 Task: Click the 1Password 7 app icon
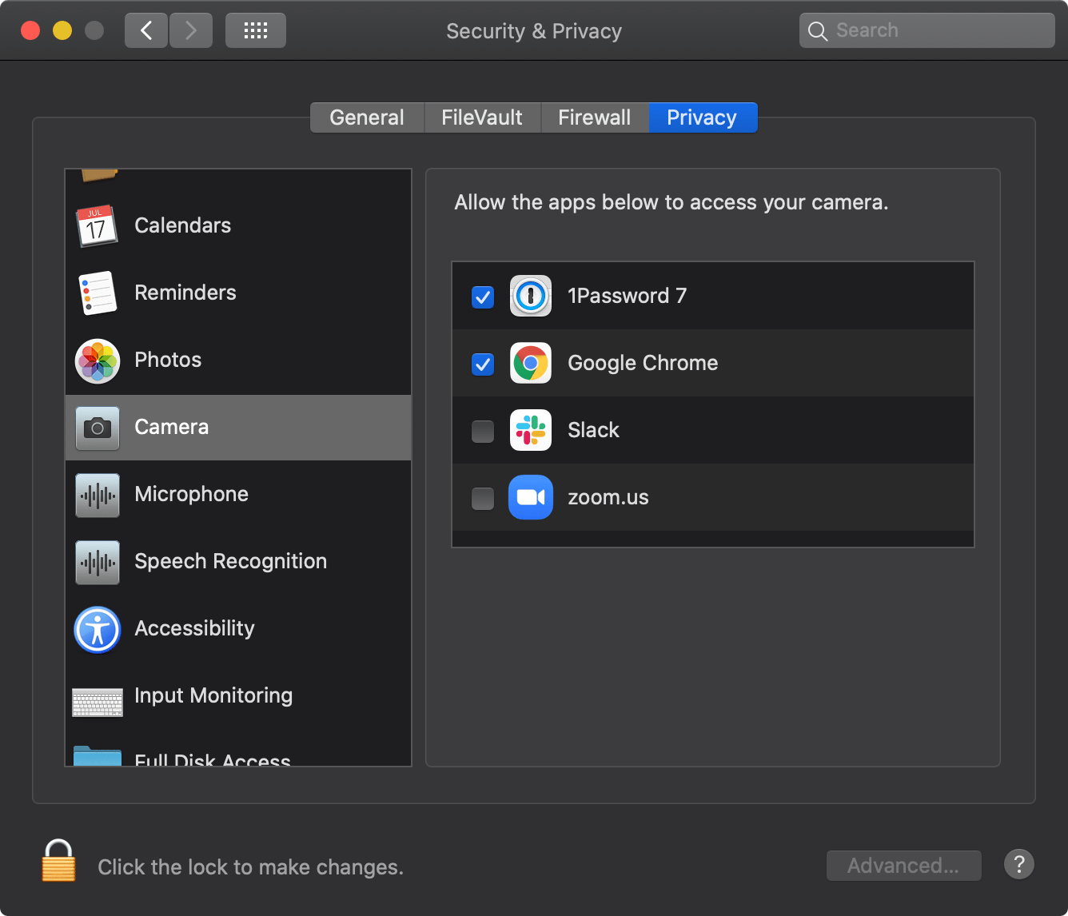(x=531, y=296)
